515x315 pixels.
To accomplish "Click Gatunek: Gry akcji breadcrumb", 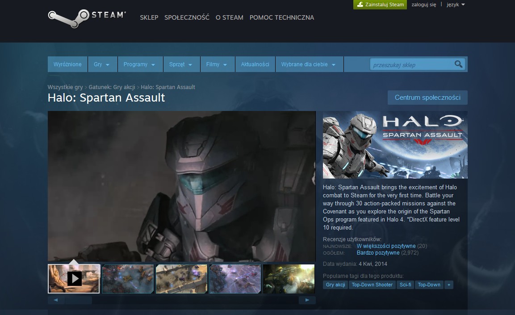I will point(112,87).
